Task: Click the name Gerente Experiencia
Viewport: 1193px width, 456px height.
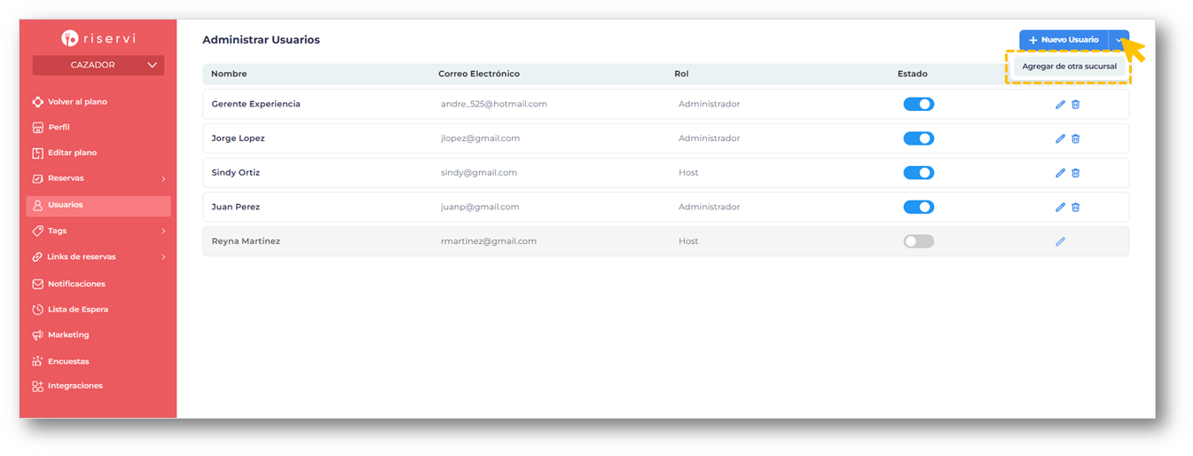Action: [255, 104]
